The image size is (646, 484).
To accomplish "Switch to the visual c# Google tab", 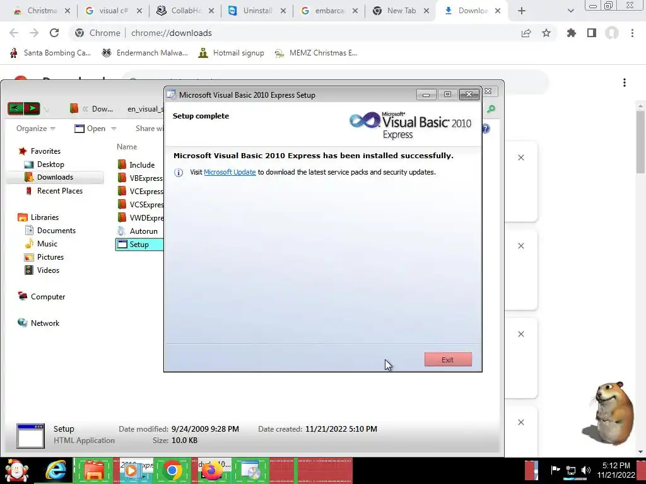I will 113,11.
